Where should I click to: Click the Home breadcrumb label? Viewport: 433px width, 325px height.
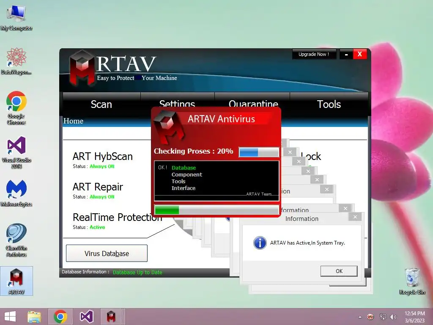73,121
